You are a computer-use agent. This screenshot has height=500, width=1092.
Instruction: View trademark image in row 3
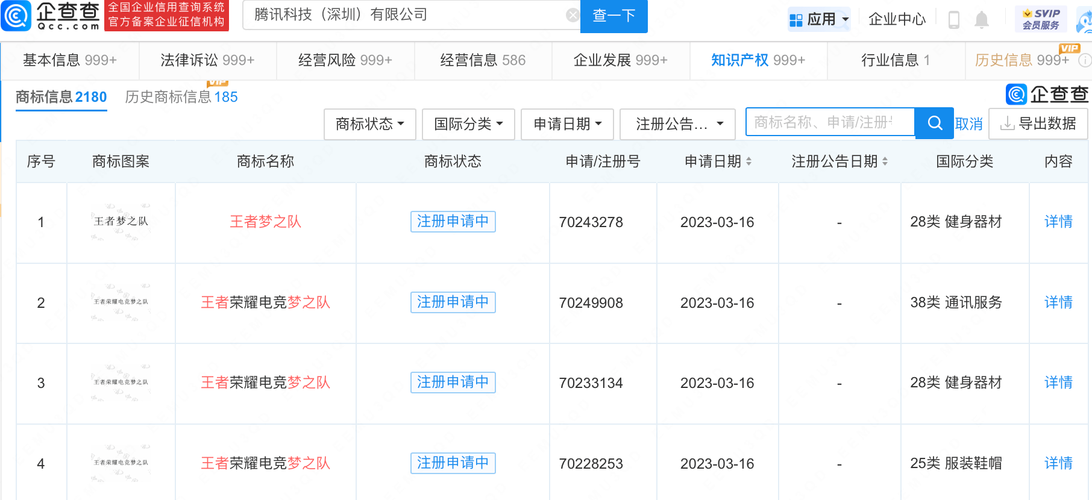point(121,383)
